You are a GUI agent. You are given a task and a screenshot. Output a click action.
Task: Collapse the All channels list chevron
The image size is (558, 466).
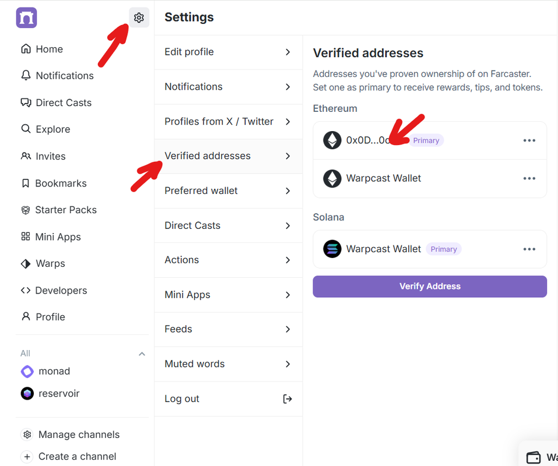point(142,354)
